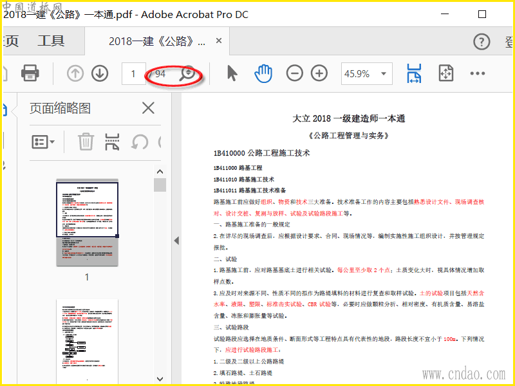
Task: Open the 45.9% zoom level dropdown
Action: 366,73
